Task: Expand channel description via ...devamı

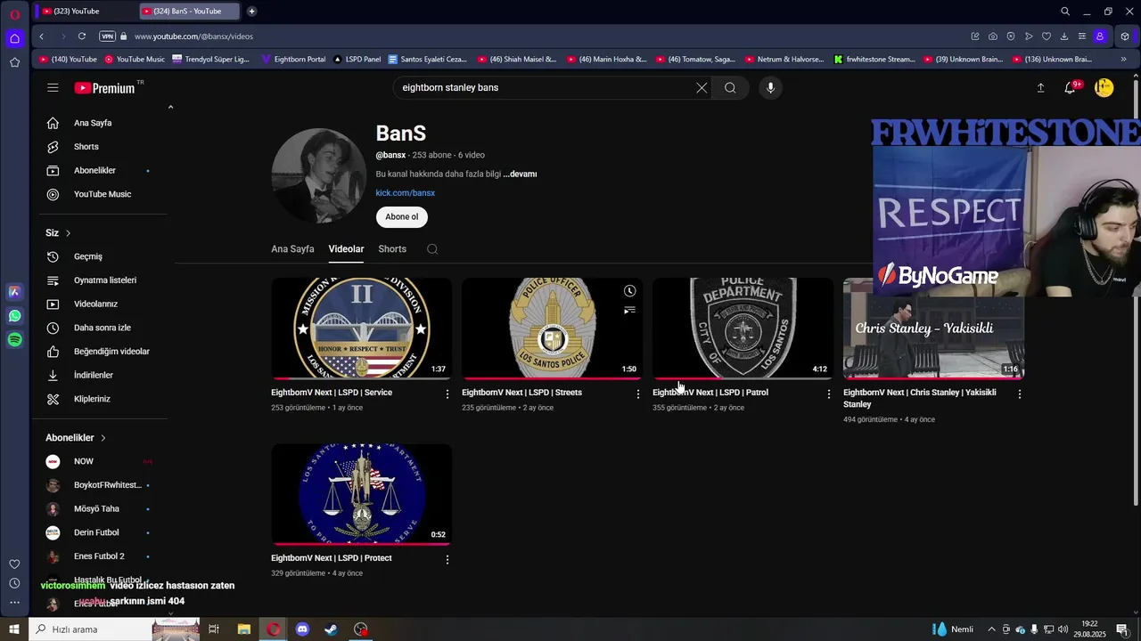Action: click(520, 174)
